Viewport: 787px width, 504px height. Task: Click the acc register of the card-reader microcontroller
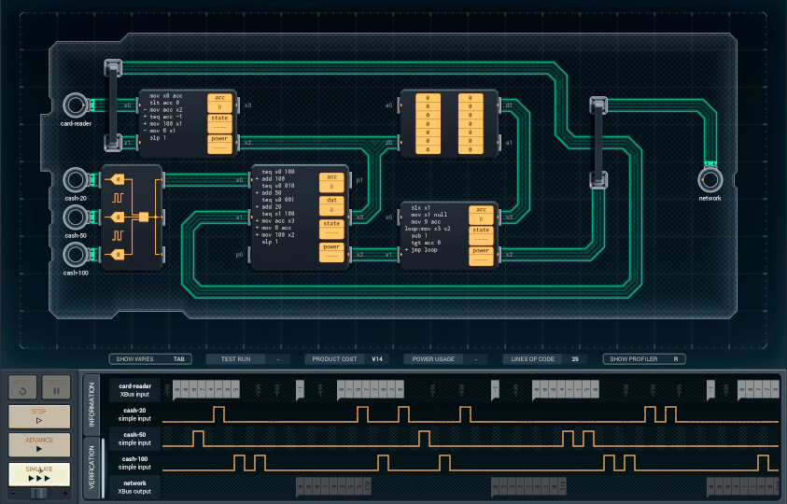(219, 103)
